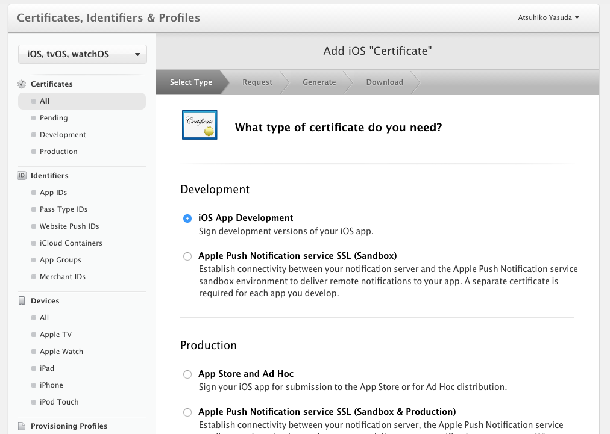610x434 pixels.
Task: Click the Certificates, Identifiers & Profiles title
Action: (108, 18)
